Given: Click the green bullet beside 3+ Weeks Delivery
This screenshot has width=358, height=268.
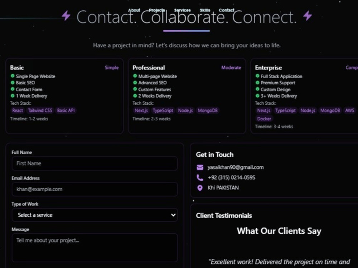Looking at the screenshot, I should [x=257, y=96].
